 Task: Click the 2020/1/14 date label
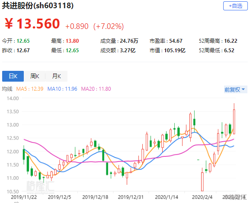(167, 197)
